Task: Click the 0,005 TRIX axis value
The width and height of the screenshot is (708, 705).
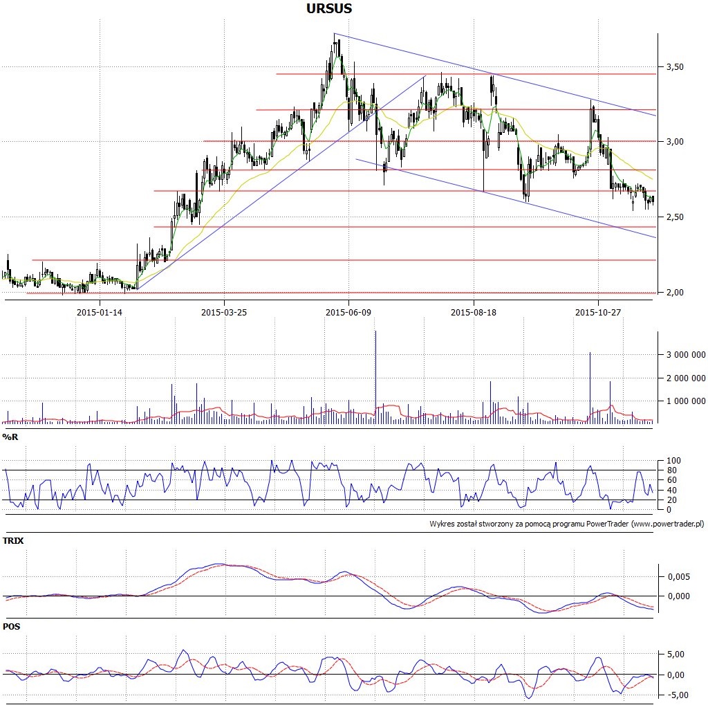Action: (679, 576)
